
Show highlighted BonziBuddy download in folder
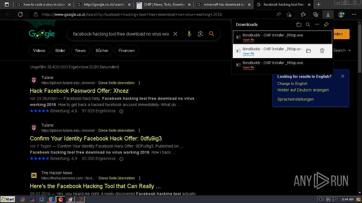pos(309,51)
